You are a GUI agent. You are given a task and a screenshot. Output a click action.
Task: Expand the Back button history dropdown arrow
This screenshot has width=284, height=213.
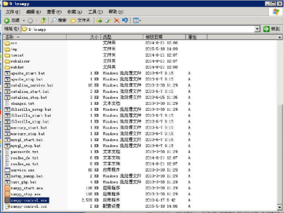click(x=24, y=21)
